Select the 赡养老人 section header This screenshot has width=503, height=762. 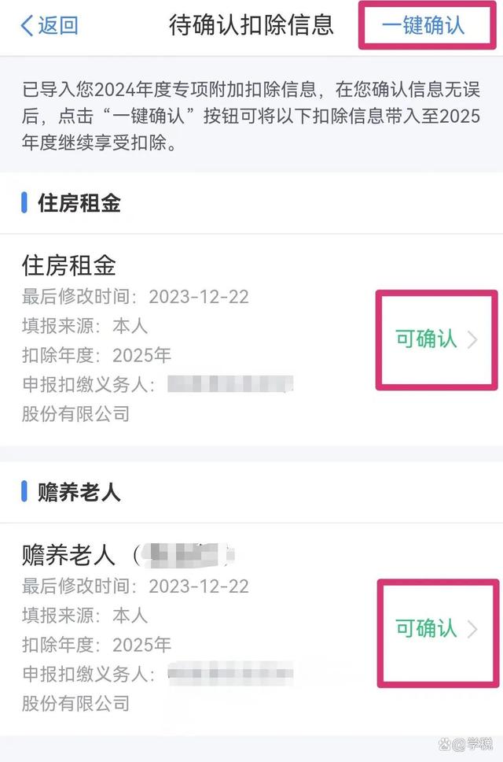pos(79,492)
